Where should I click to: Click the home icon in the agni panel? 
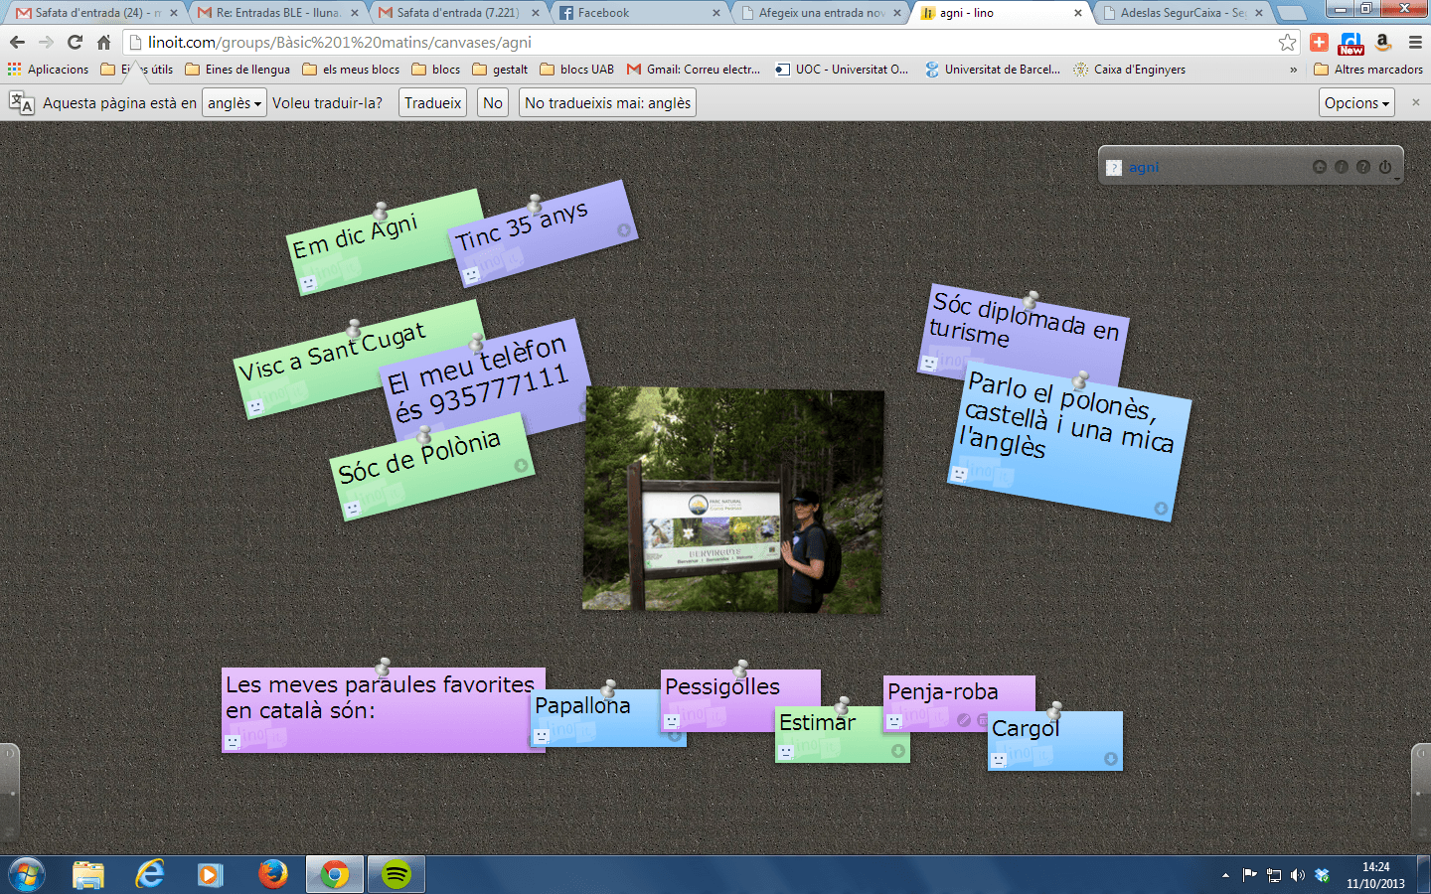(x=1319, y=167)
